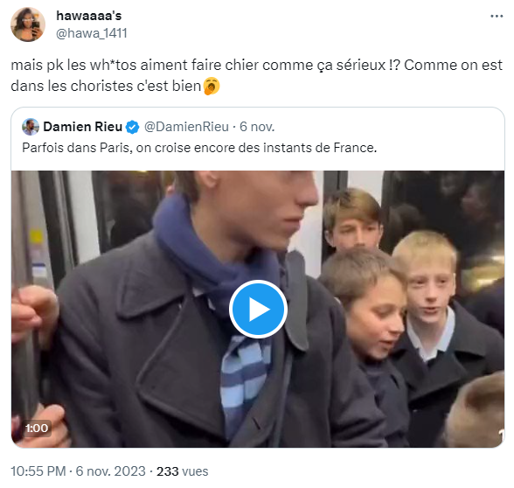
Task: Click the 1:00 video duration badge
Action: [x=37, y=428]
